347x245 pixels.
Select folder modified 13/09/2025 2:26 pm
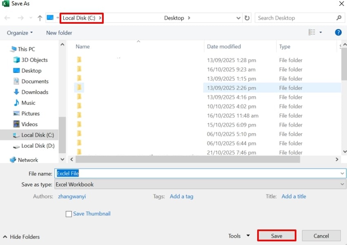(207, 88)
